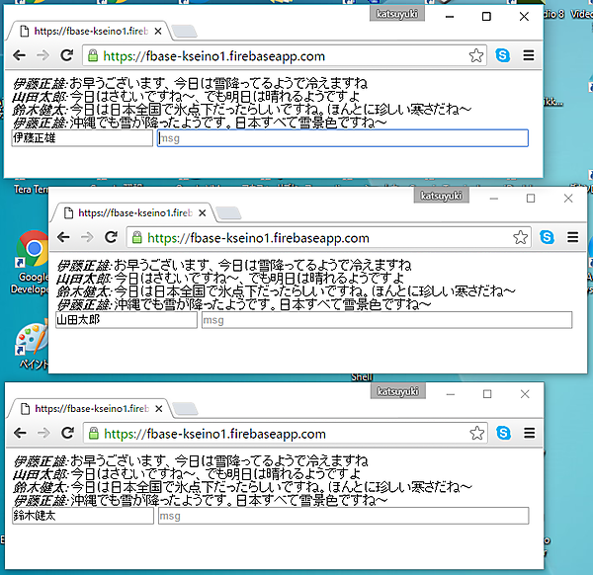The image size is (593, 575).
Task: Open the hamburger menu in the middle window
Action: (x=572, y=237)
